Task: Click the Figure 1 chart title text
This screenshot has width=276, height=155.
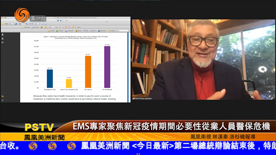Action: (76, 37)
